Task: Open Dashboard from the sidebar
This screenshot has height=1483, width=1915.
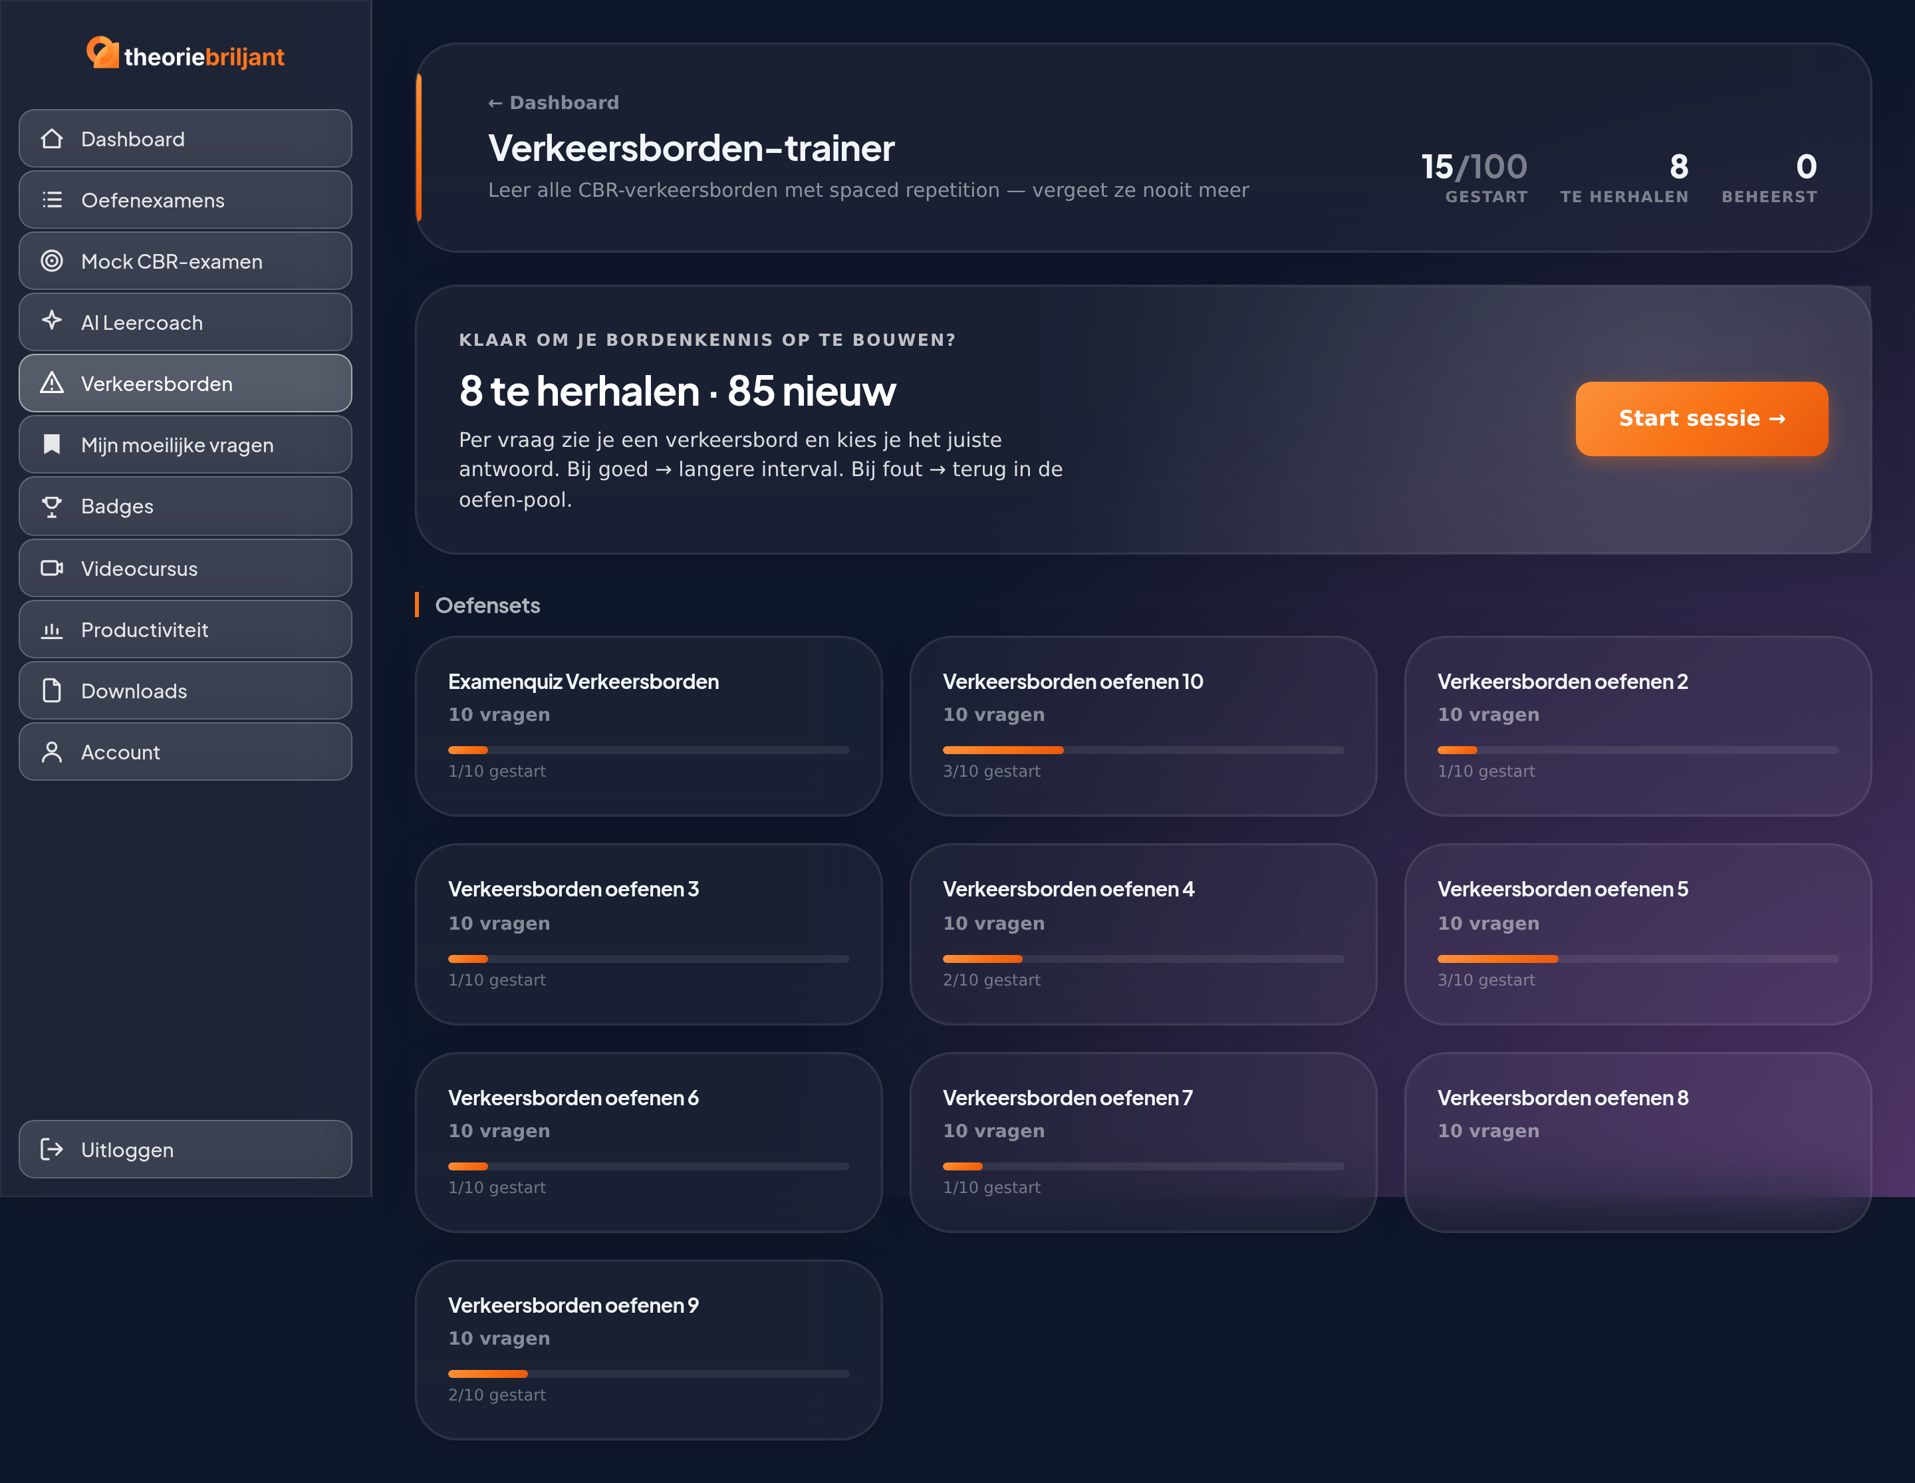Action: point(185,138)
